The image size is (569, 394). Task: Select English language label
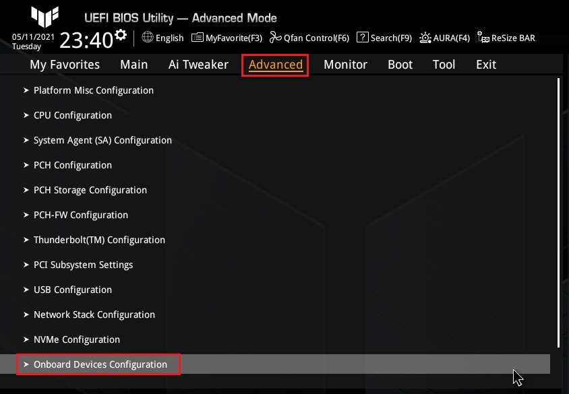click(x=169, y=38)
